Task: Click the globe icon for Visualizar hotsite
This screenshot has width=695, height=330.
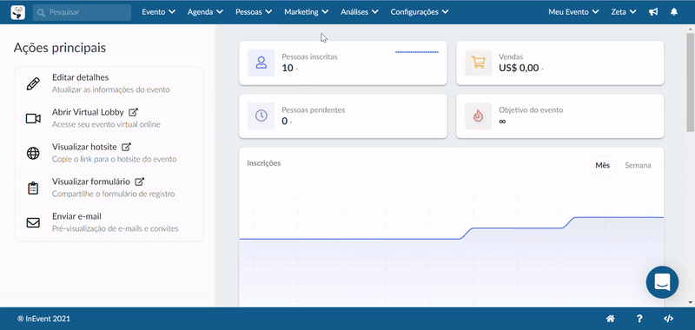Action: tap(33, 153)
